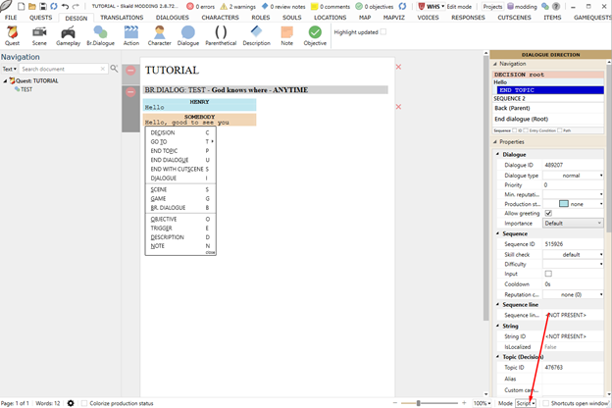Open the 0 comments indicator
612x408 pixels.
pyautogui.click(x=331, y=6)
